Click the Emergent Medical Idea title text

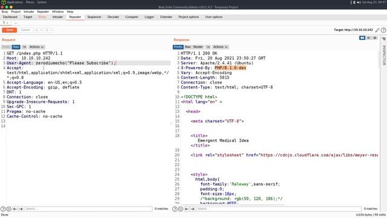[x=223, y=140]
